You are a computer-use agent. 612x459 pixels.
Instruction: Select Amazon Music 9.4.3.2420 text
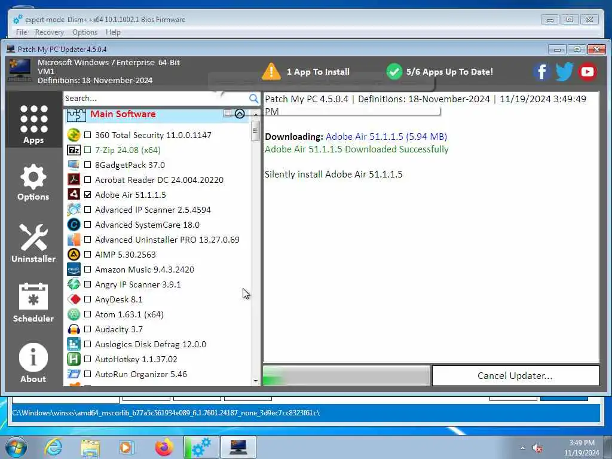click(145, 270)
